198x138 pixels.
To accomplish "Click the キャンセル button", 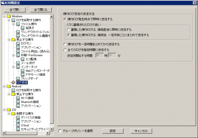I will (x=141, y=131).
